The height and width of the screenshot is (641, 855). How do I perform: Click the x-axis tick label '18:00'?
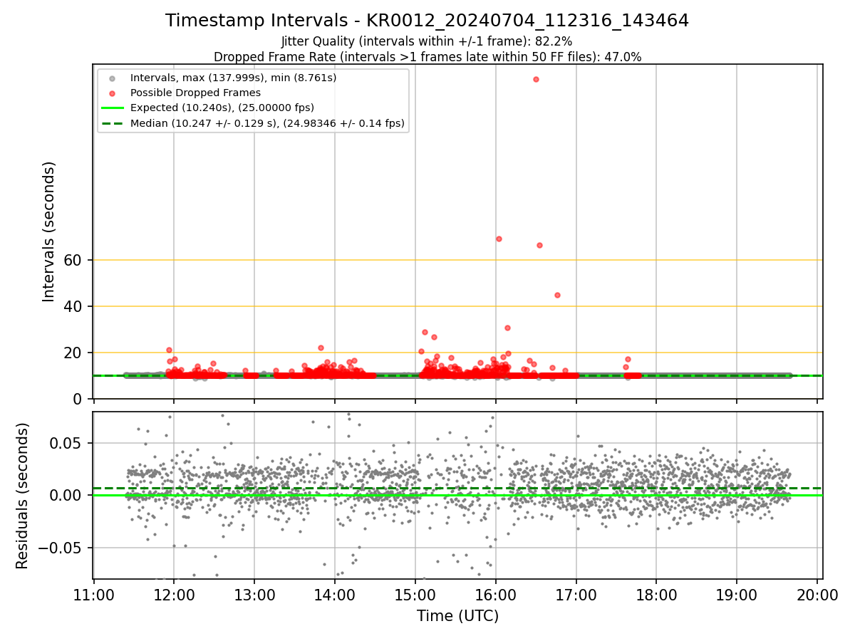pyautogui.click(x=656, y=595)
